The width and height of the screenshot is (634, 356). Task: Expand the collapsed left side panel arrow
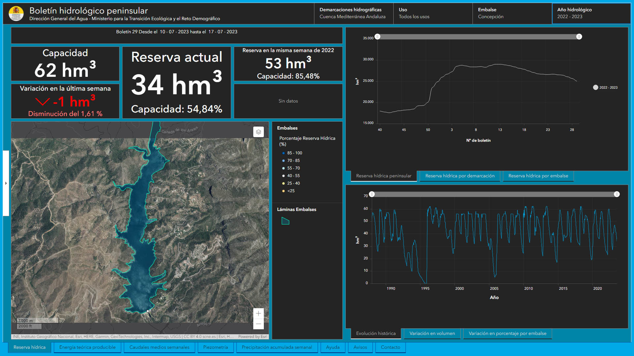coord(6,183)
